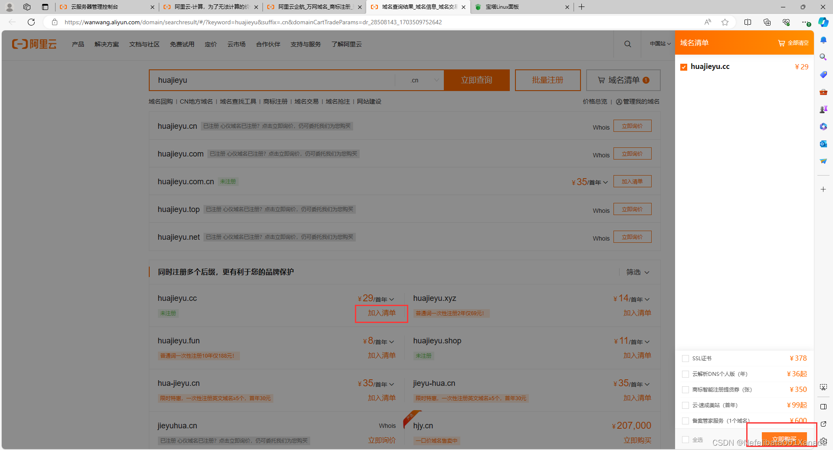The height and width of the screenshot is (450, 833).
Task: Open tools briefcase icon in sidebar
Action: coord(823,92)
